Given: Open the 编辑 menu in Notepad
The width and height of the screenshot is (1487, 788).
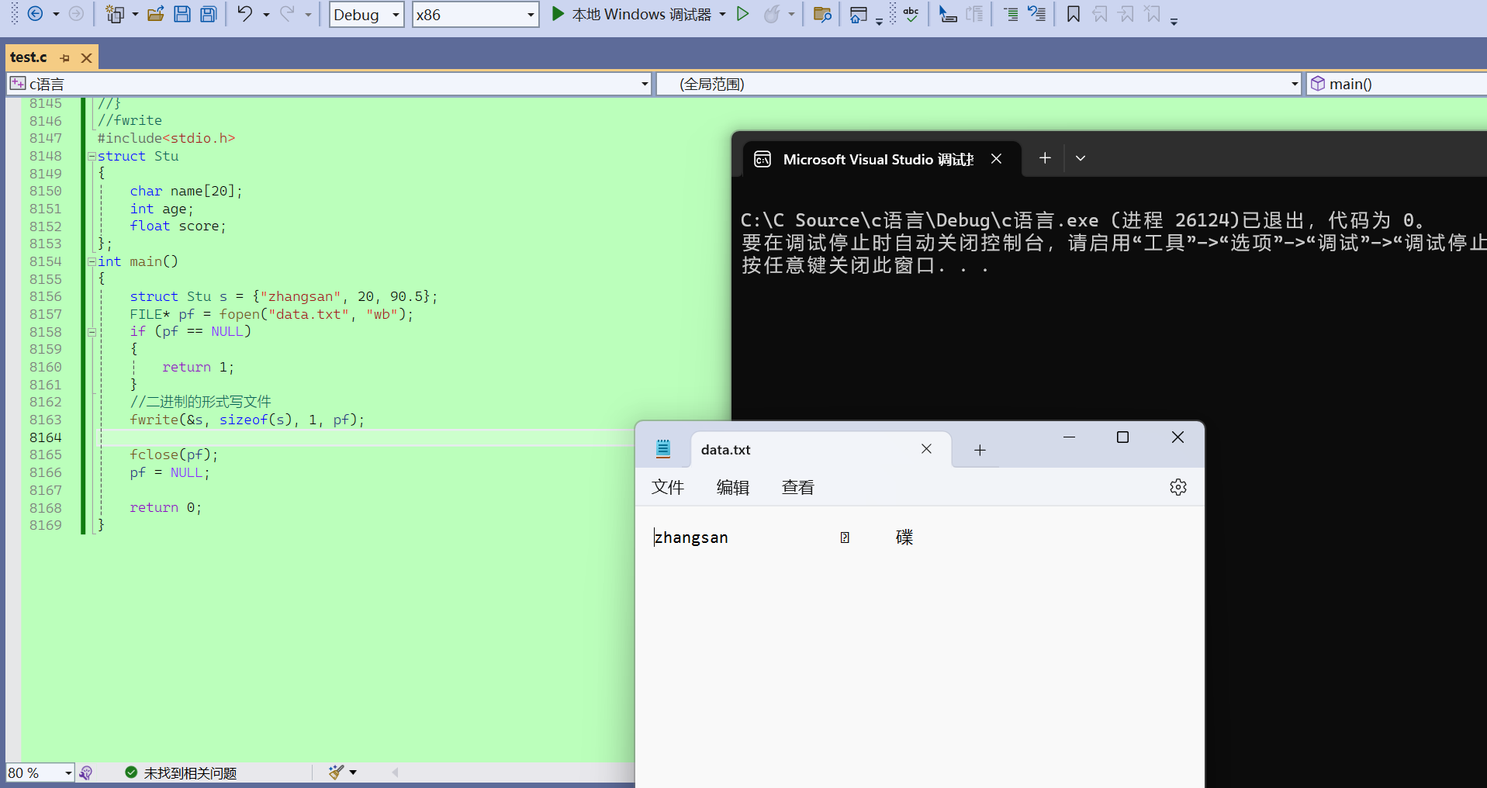Looking at the screenshot, I should tap(733, 487).
